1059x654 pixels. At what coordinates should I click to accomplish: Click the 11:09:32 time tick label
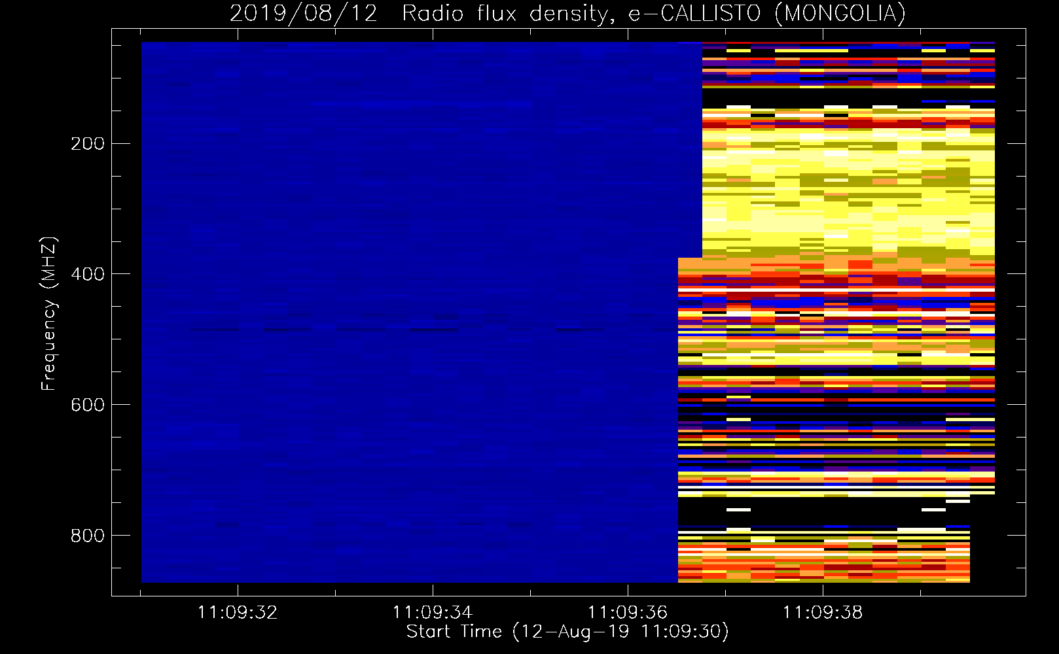pyautogui.click(x=238, y=613)
